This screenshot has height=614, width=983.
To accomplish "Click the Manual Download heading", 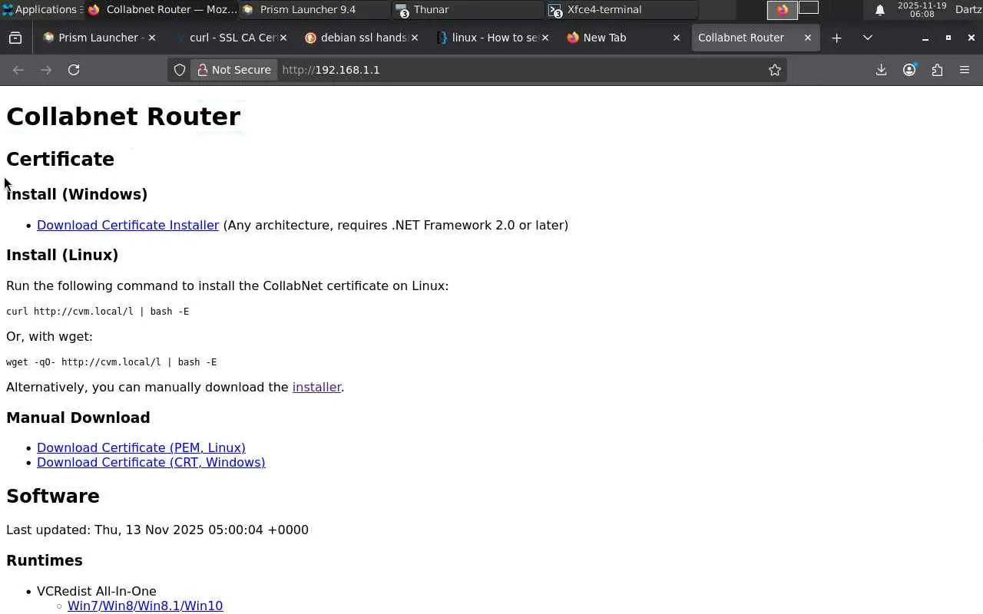I will tap(78, 418).
